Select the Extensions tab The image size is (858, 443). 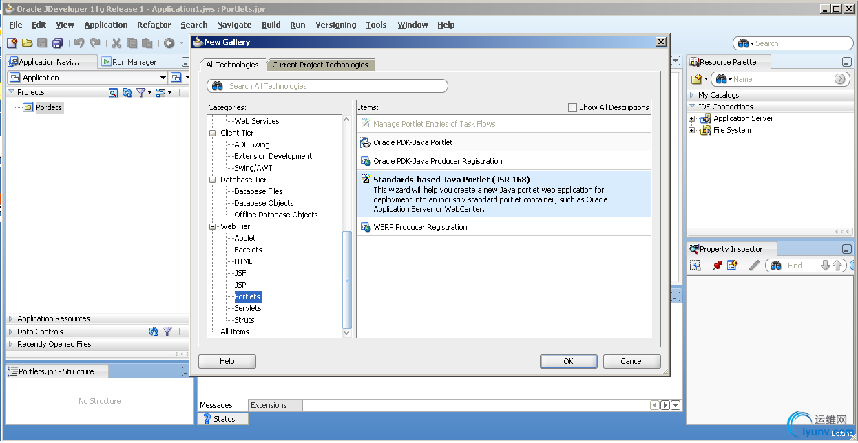click(275, 405)
